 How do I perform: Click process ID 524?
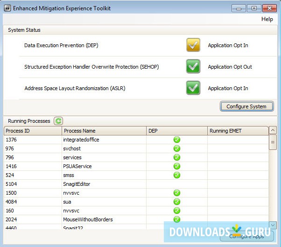10,175
